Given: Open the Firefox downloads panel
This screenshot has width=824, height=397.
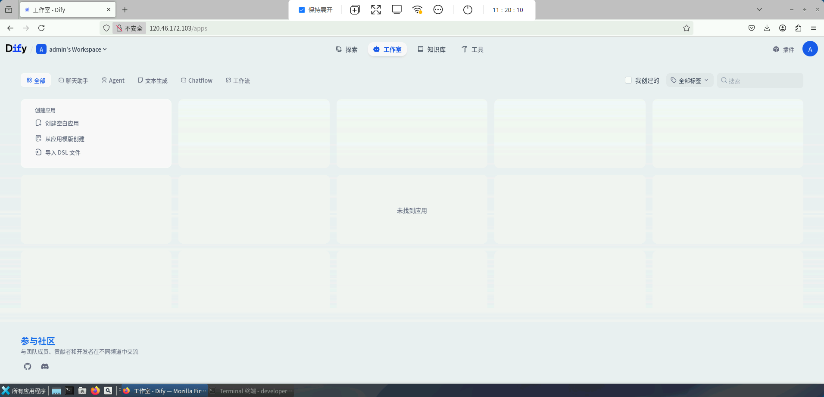Looking at the screenshot, I should pyautogui.click(x=767, y=28).
